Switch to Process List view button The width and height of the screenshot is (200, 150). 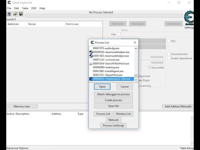[103, 114]
